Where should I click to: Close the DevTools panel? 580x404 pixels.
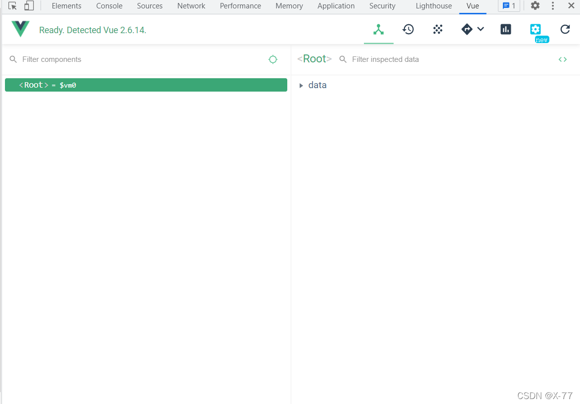click(571, 5)
